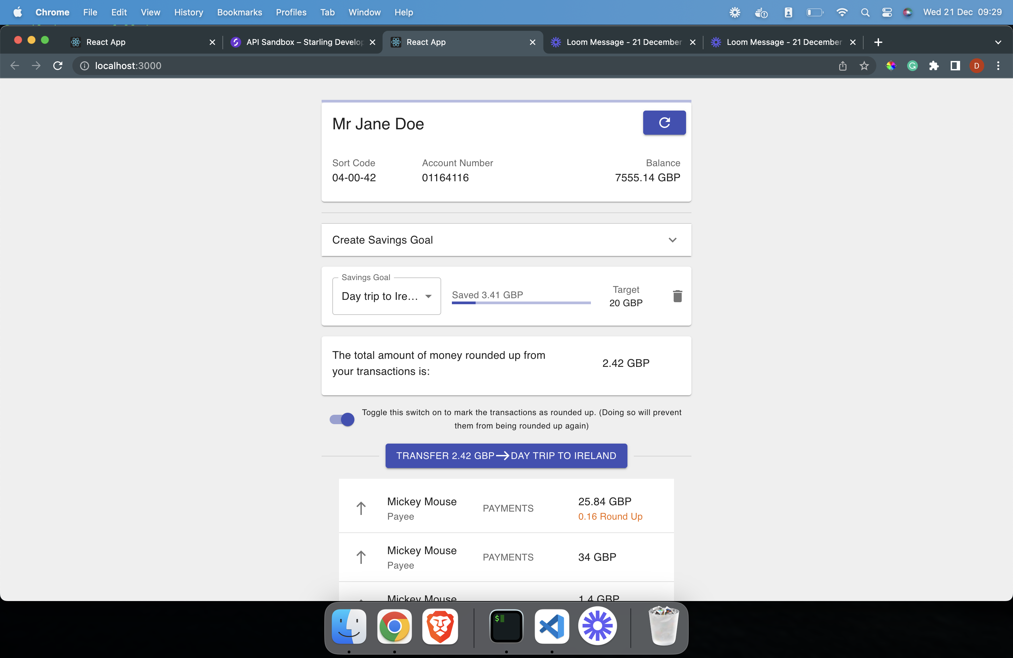Click the site information icon
This screenshot has width=1013, height=658.
click(85, 66)
